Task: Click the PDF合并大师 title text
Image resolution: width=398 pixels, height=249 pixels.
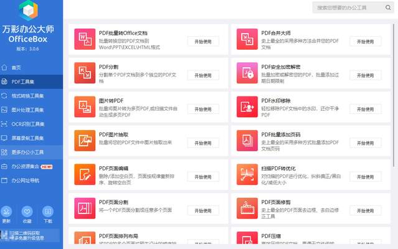Action: click(276, 33)
